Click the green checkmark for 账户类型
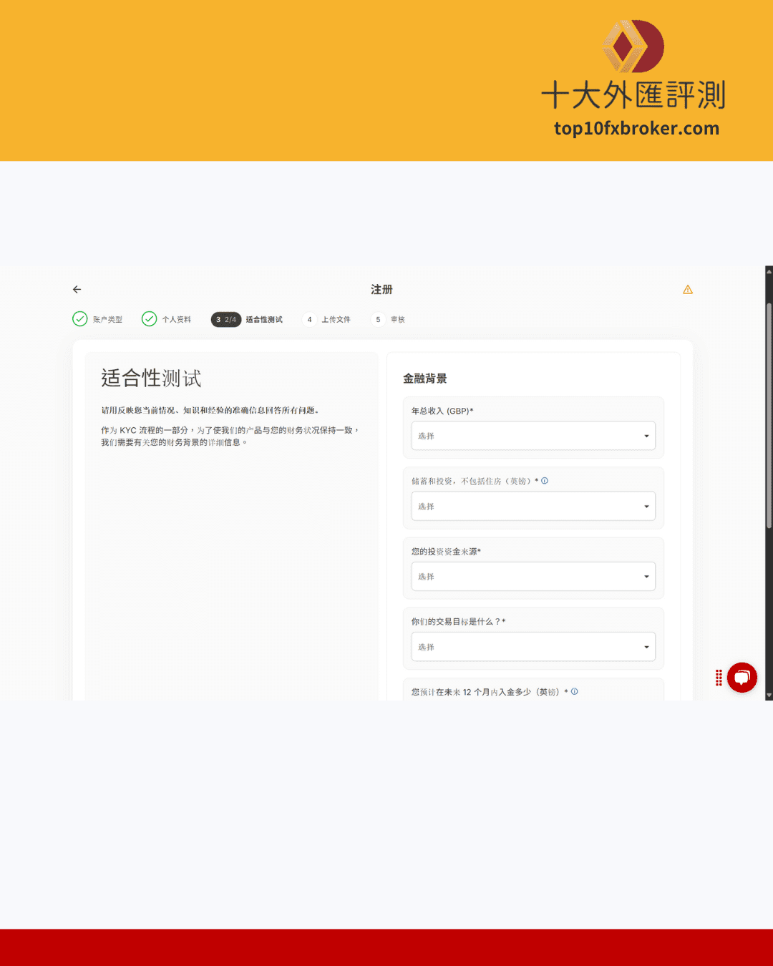This screenshot has height=966, width=773. (80, 319)
